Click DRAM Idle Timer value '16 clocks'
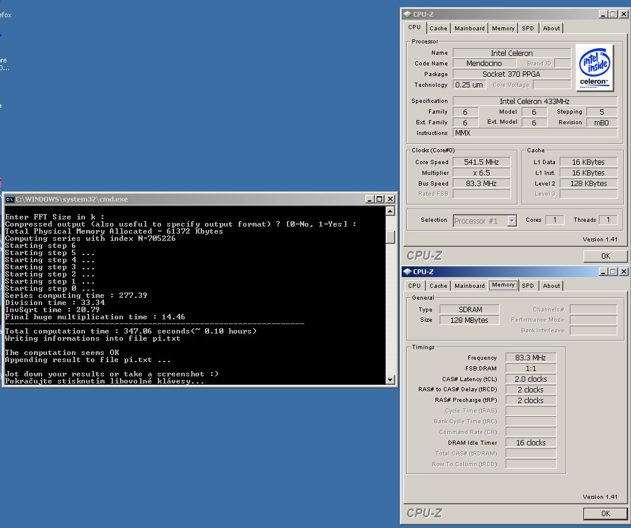 [531, 442]
